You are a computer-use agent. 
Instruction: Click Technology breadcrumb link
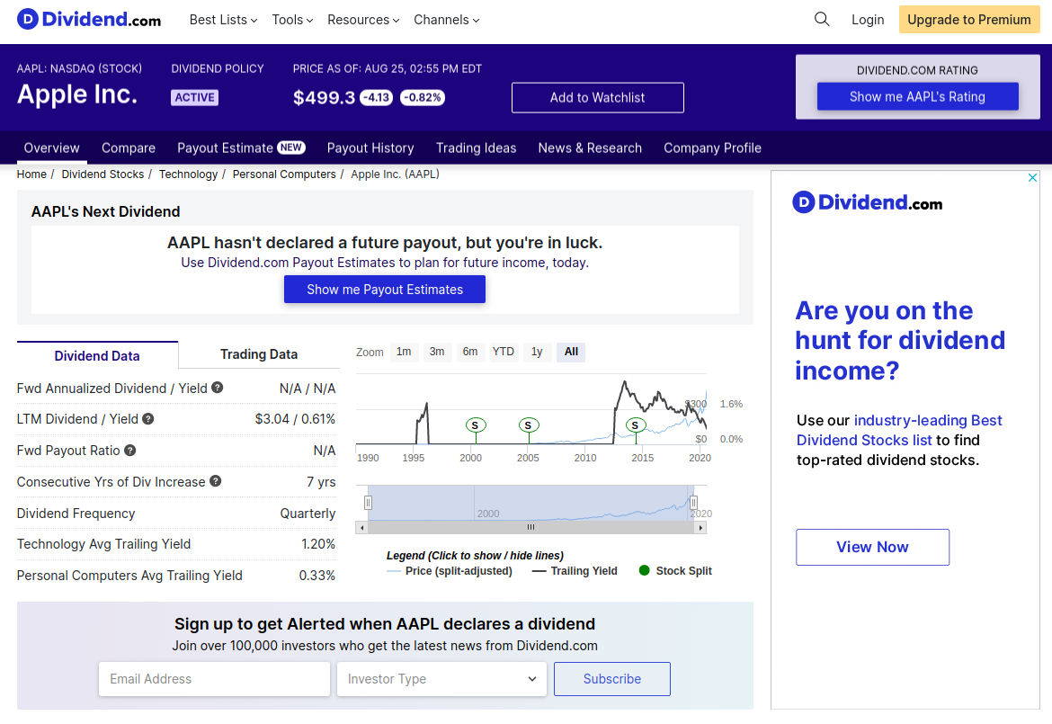[x=189, y=174]
